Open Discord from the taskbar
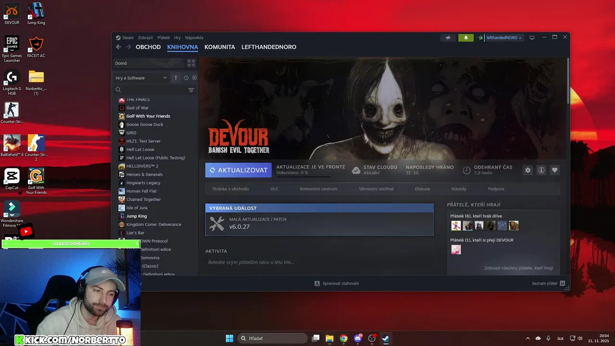 (x=357, y=338)
